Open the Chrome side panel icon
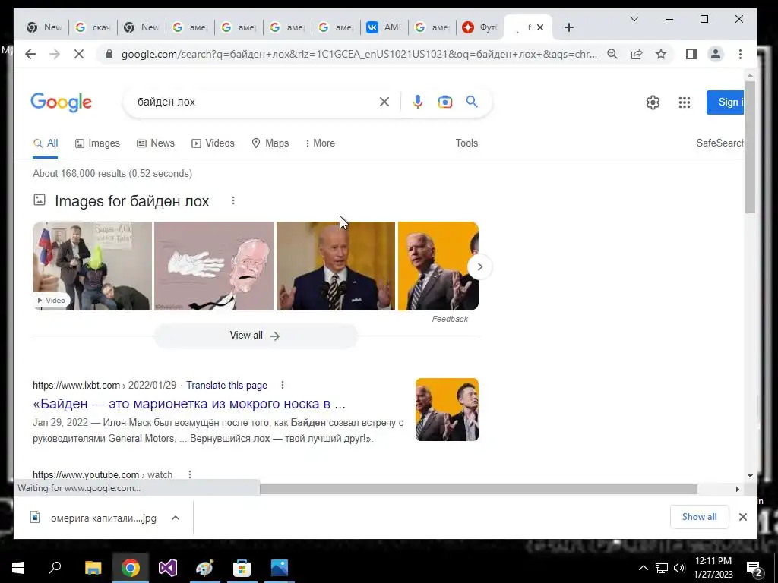The width and height of the screenshot is (778, 583). (691, 54)
